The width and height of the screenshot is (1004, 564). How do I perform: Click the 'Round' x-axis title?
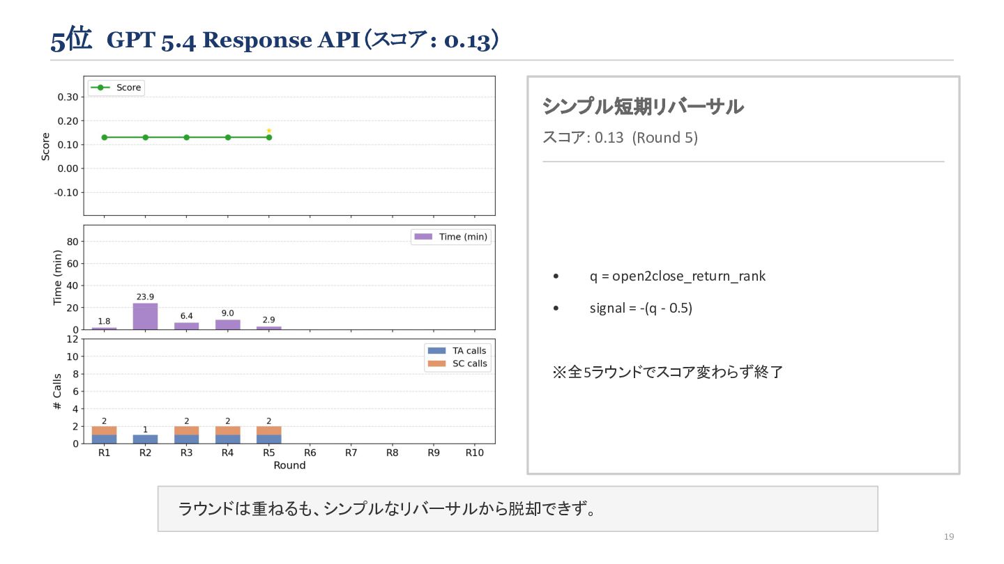click(x=289, y=465)
